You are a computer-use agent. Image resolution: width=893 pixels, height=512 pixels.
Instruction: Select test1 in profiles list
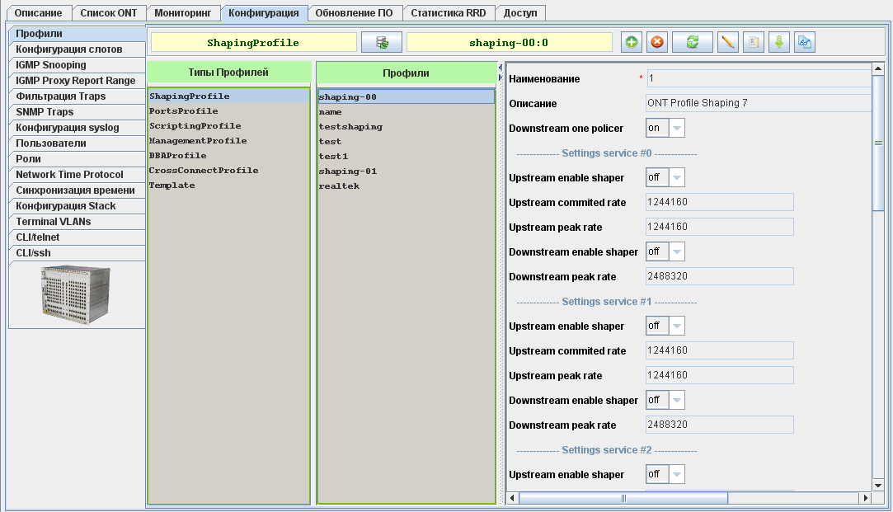click(x=406, y=157)
